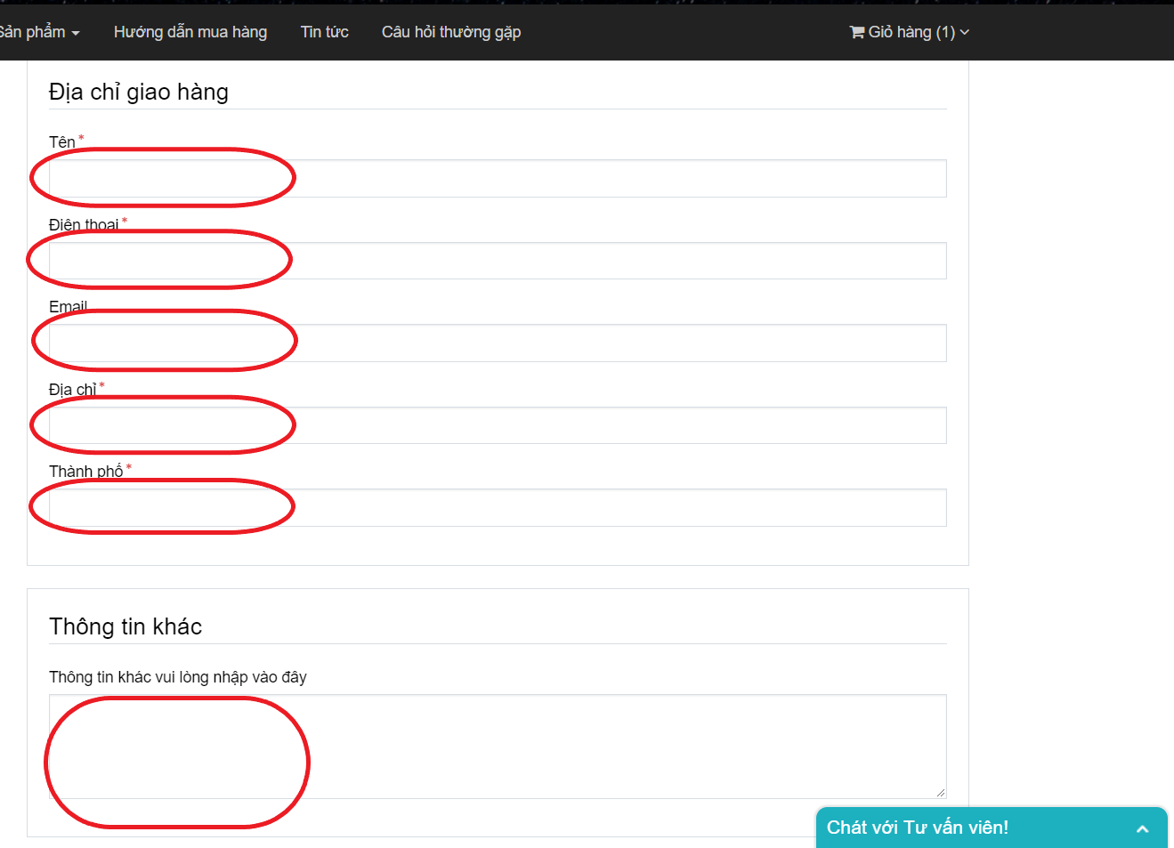
Task: Go to Tin tức page
Action: click(324, 32)
